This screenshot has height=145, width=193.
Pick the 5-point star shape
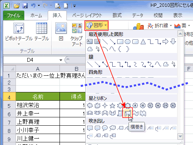(x=112, y=106)
